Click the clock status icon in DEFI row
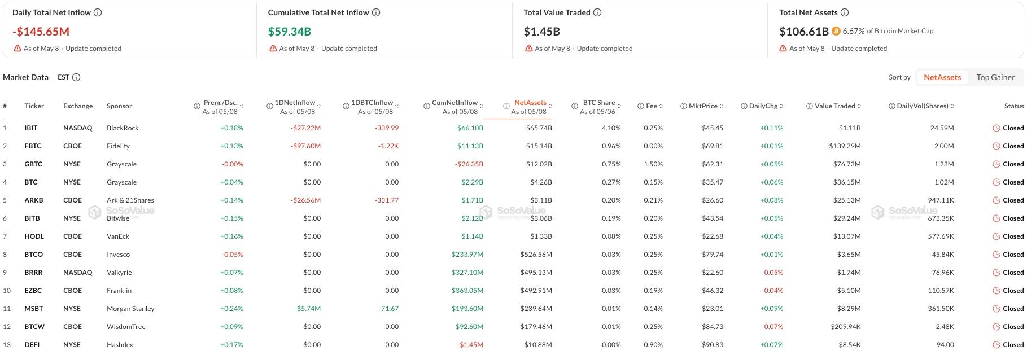 [997, 345]
